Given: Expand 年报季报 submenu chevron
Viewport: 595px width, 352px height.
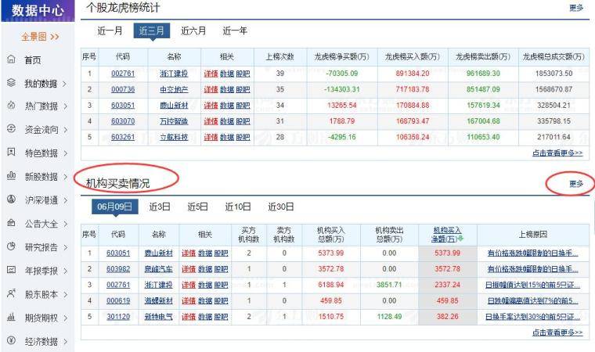Looking at the screenshot, I should (65, 271).
